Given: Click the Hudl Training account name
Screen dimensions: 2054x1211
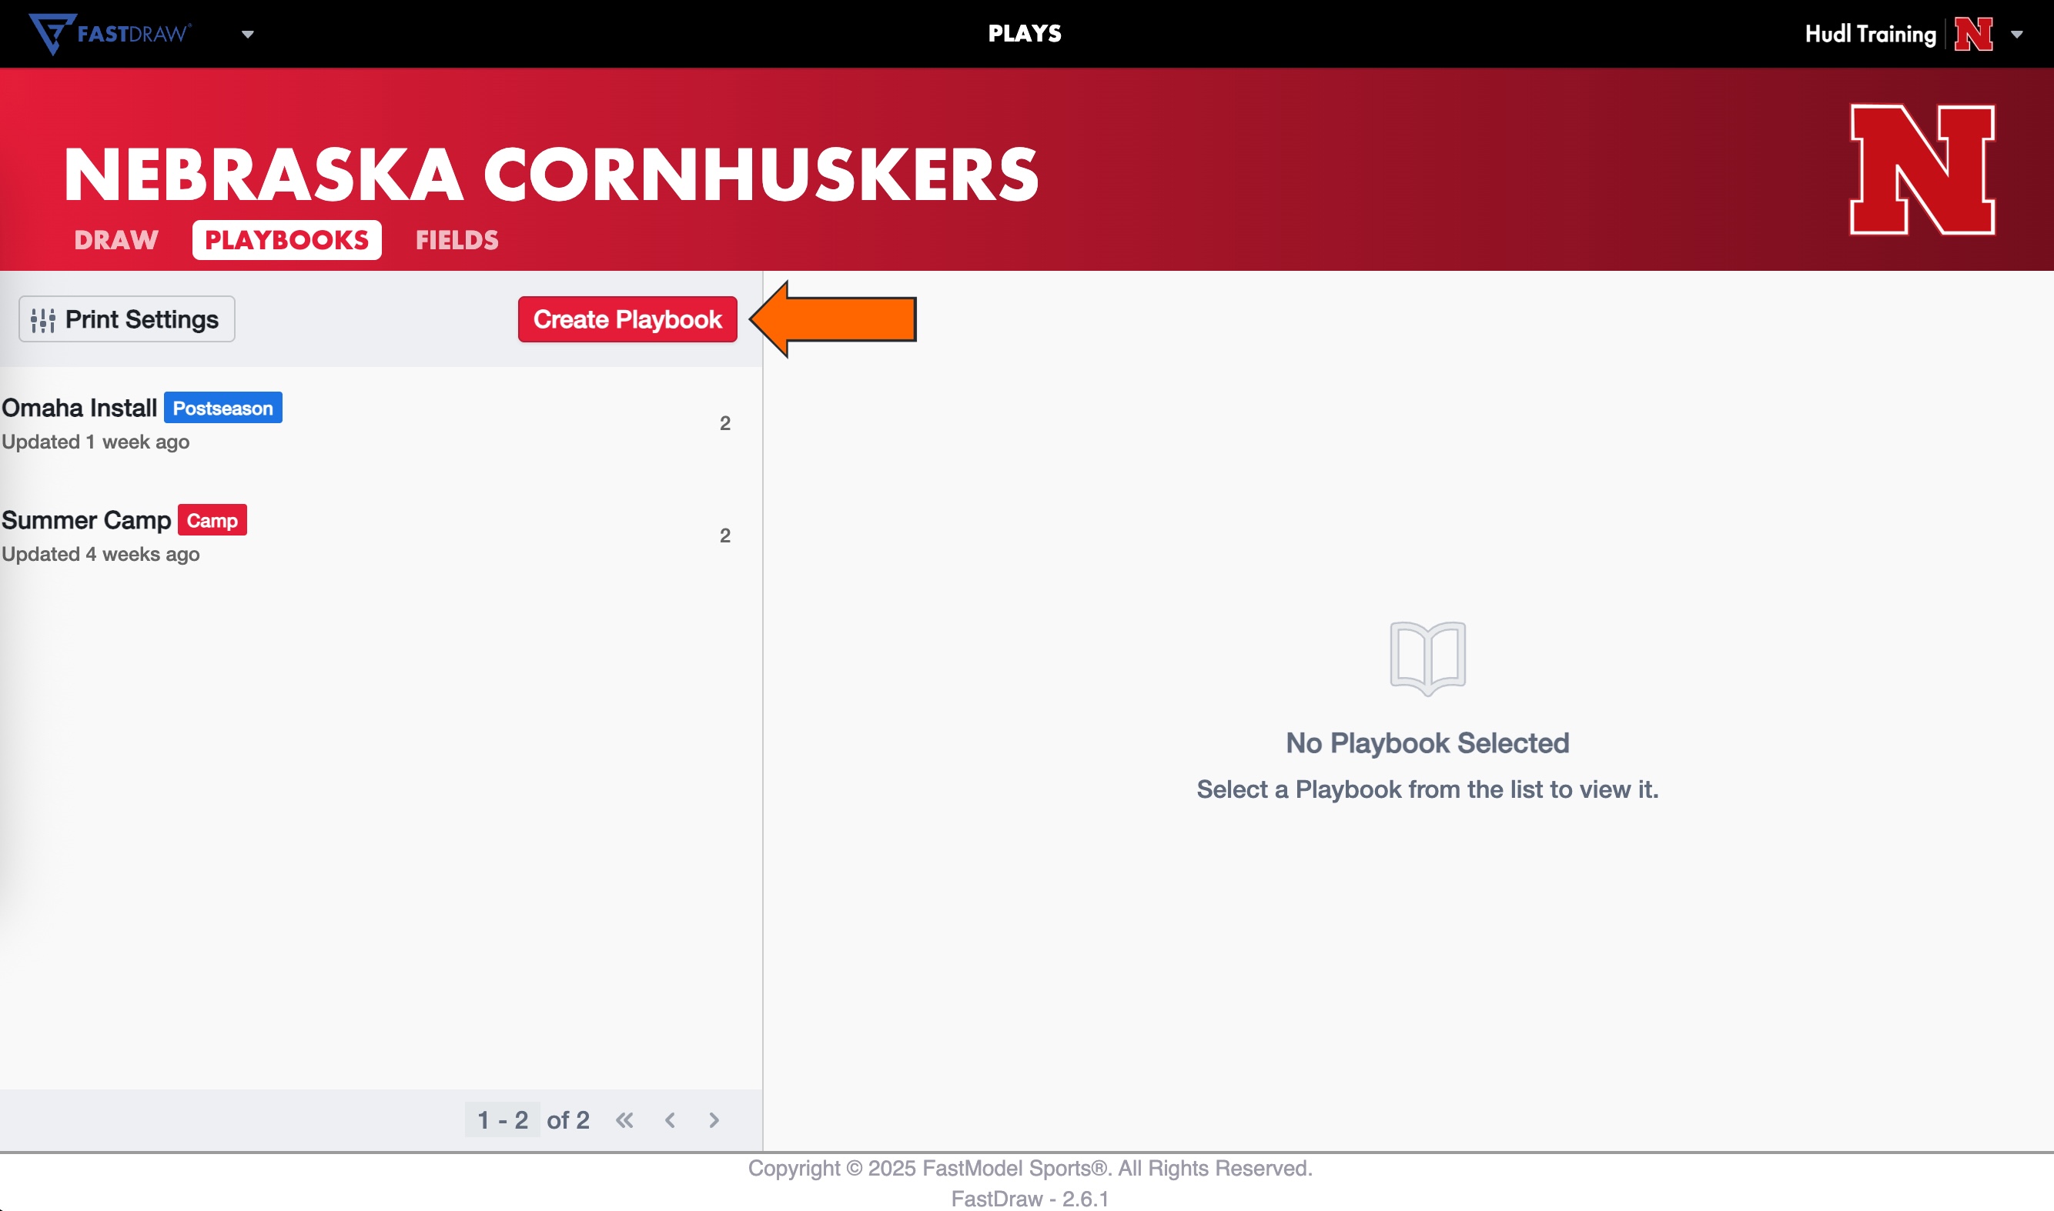Looking at the screenshot, I should coord(1869,35).
